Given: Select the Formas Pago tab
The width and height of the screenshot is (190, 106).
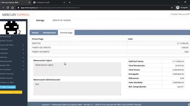Looking at the screenshot, I should pyautogui.click(x=66, y=33).
